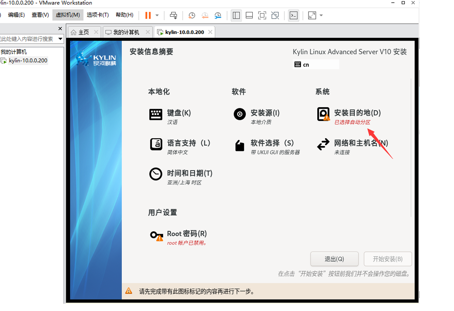Open the library search dropdown arrow

pos(60,39)
